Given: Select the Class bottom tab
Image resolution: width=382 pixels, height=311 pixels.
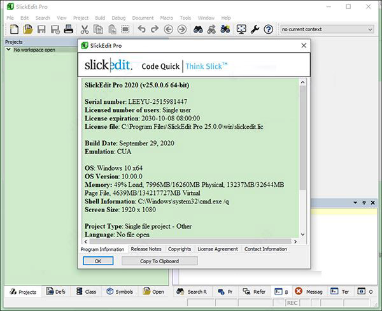Looking at the screenshot, I should [x=86, y=291].
